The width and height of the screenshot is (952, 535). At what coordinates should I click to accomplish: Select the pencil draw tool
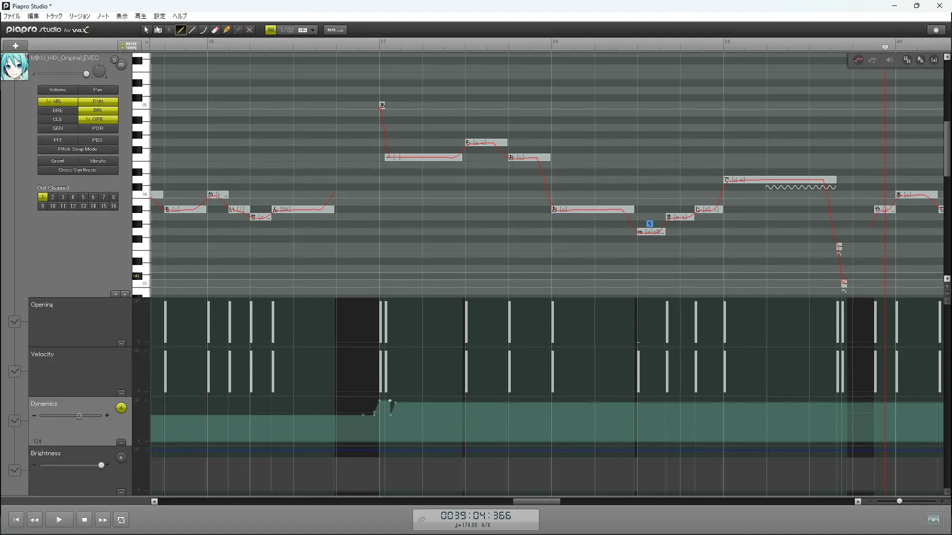pyautogui.click(x=180, y=30)
